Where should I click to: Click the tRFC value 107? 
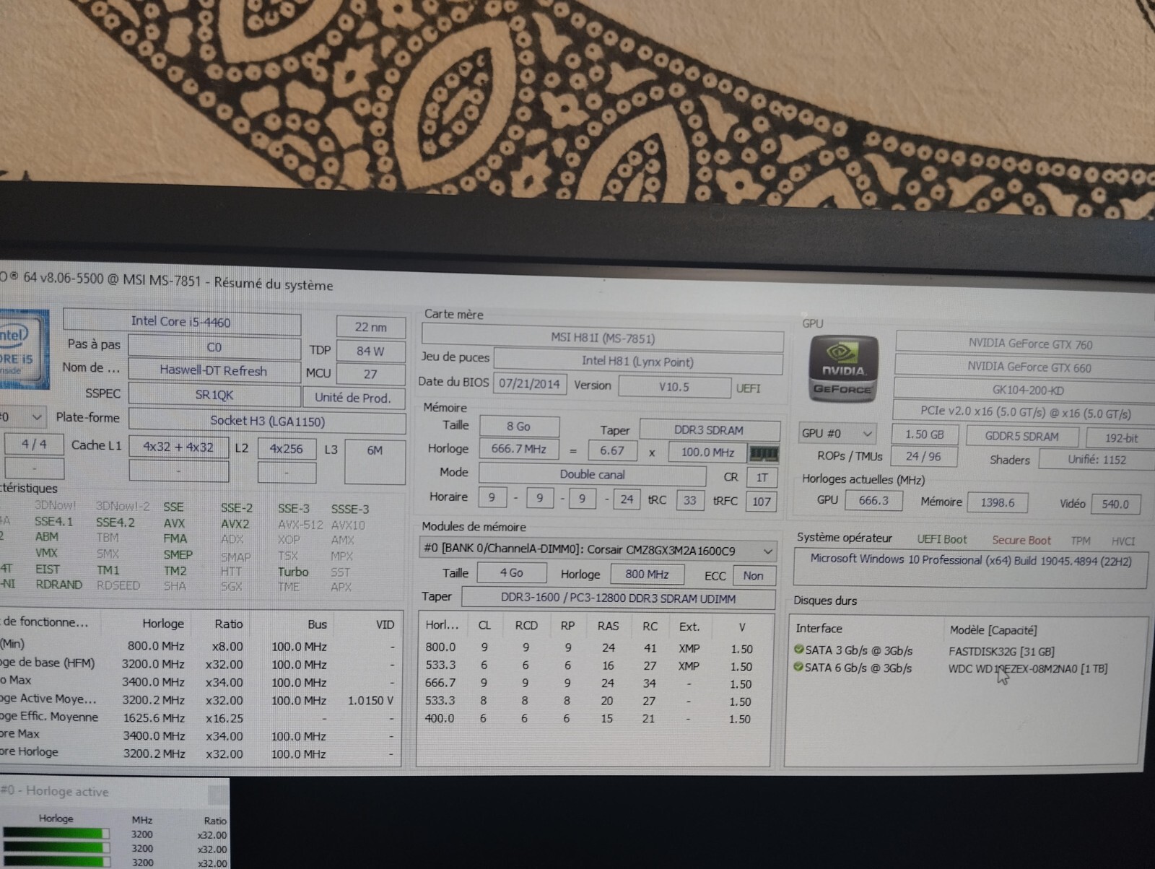762,501
